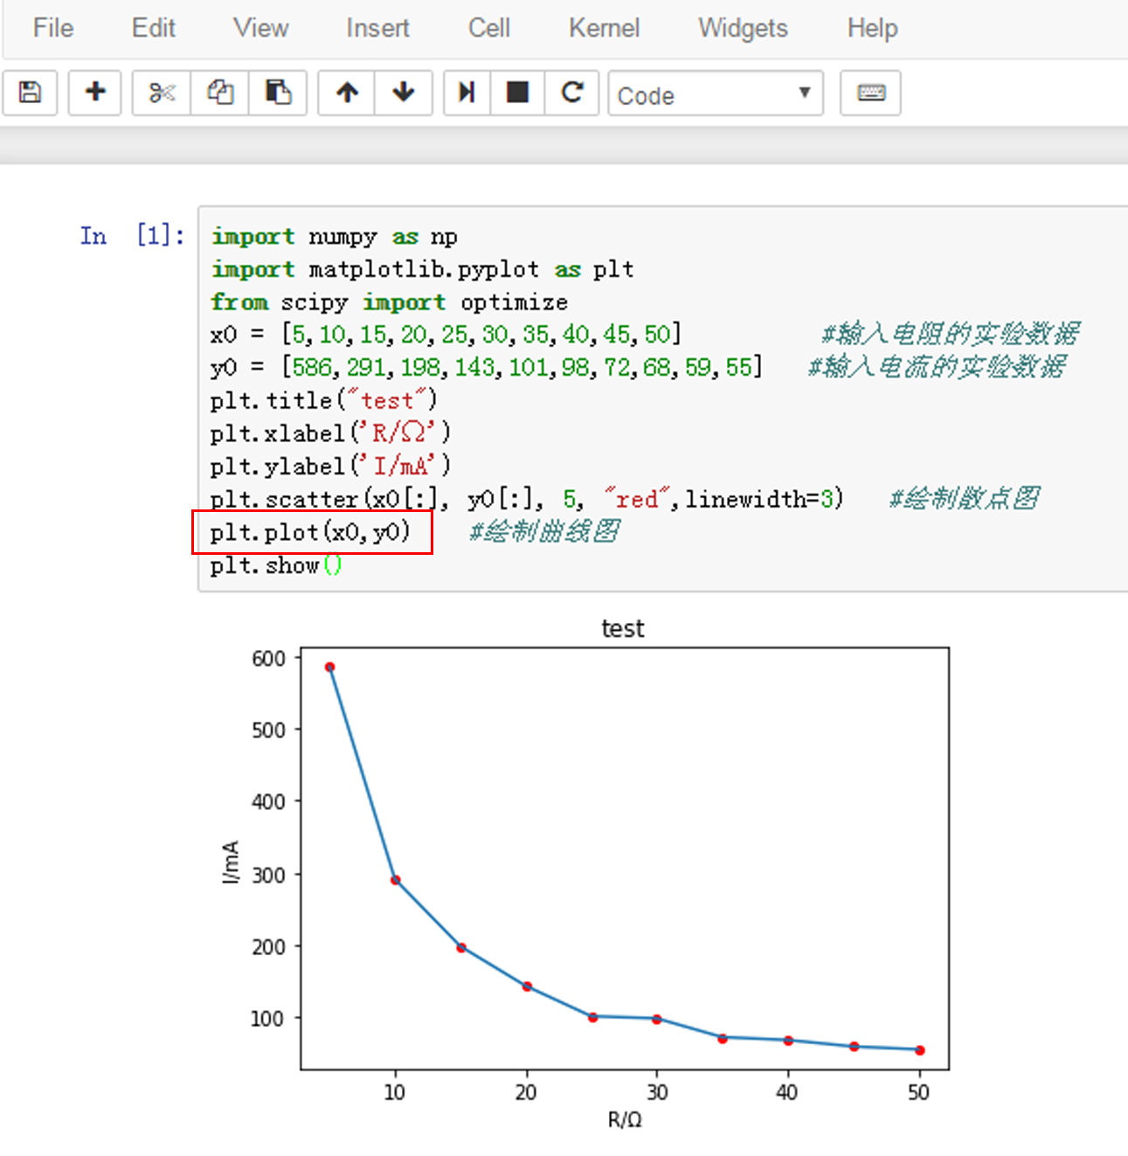Image resolution: width=1128 pixels, height=1156 pixels.
Task: Run cell with the run/step icon
Action: pos(467,93)
